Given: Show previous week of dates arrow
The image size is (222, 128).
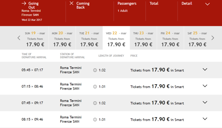Looking at the screenshot, I should (x=19, y=38).
